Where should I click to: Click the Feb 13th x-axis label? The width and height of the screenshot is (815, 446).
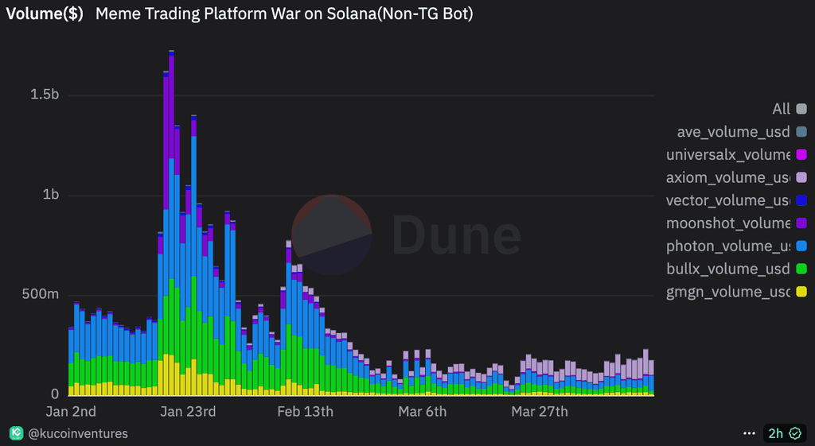coord(305,412)
